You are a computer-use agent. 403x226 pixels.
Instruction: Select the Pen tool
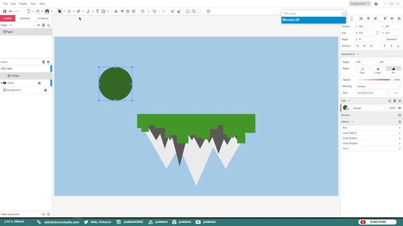79,11
